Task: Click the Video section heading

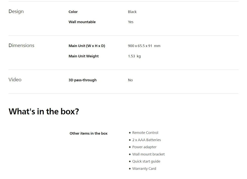Action: pos(15,80)
